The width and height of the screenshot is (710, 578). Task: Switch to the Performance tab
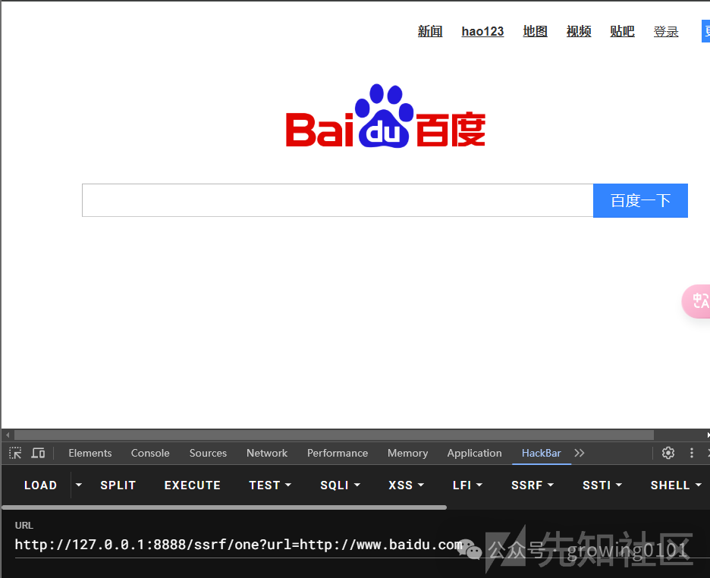click(338, 453)
